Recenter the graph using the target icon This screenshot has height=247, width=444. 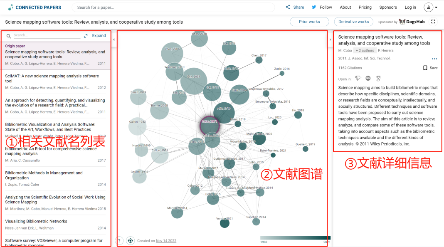[x=130, y=240]
